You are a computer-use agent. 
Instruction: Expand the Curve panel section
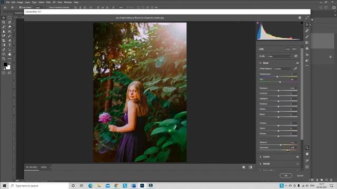[x=261, y=157]
